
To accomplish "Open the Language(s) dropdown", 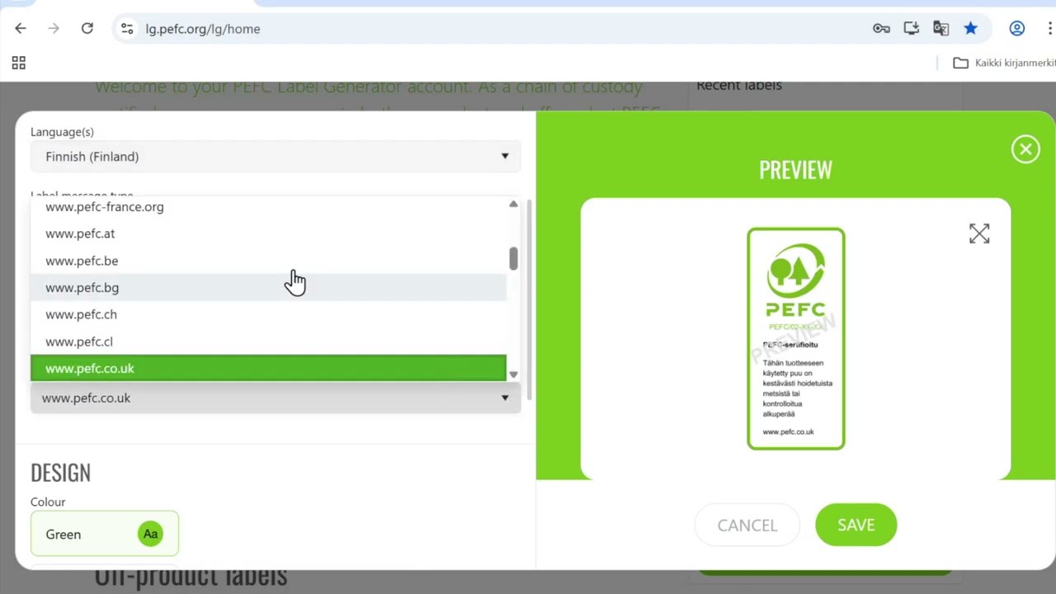I will (276, 156).
